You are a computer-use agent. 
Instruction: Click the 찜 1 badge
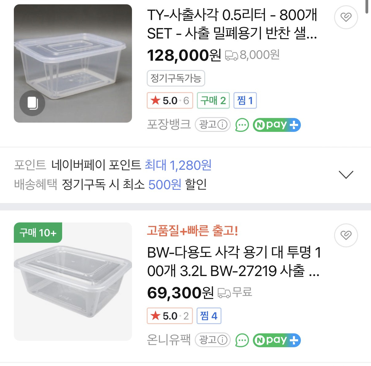tap(245, 101)
